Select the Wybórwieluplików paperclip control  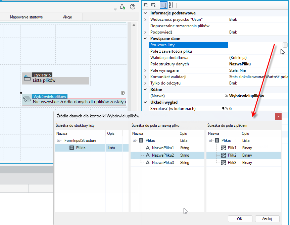pos(74,100)
